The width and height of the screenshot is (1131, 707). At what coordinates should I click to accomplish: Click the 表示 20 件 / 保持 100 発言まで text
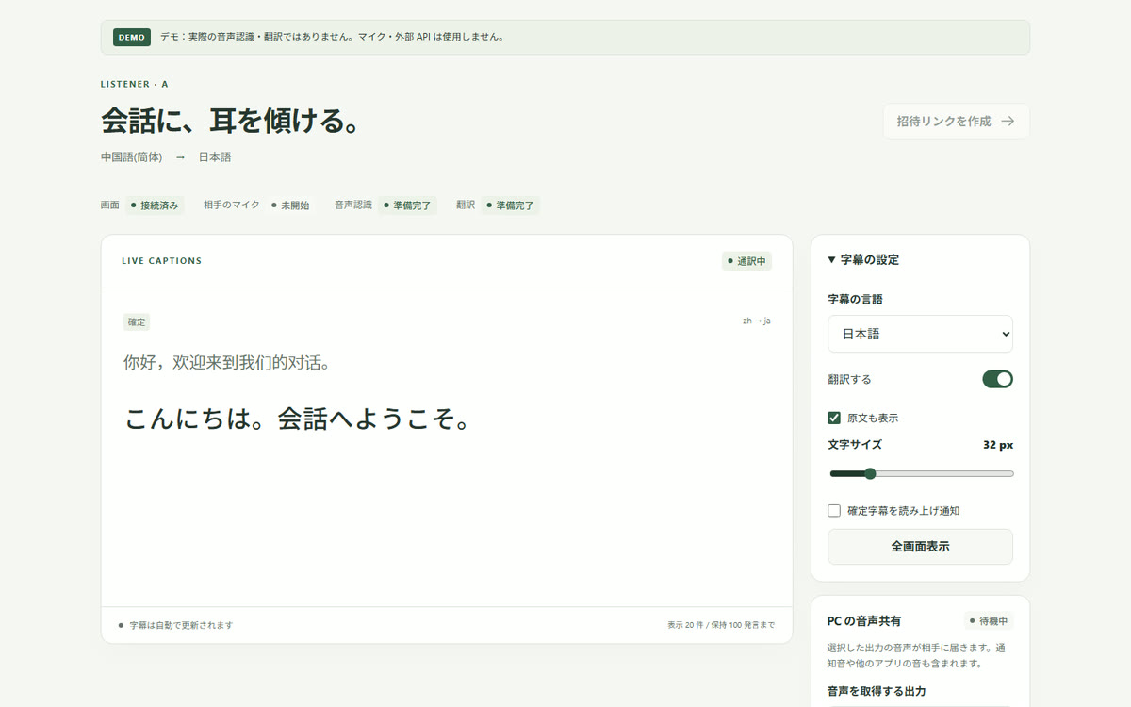click(721, 625)
